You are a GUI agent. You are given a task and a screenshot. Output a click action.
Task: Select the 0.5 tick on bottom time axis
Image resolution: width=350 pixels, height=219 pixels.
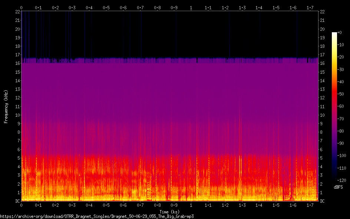(x=106, y=205)
